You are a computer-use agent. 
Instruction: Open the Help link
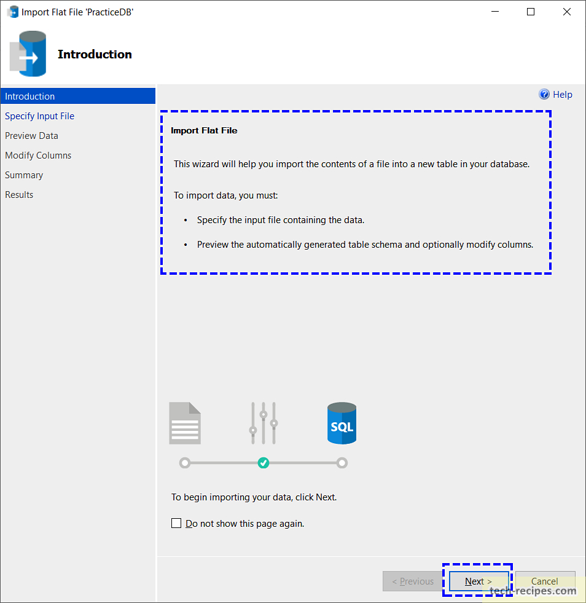[x=562, y=95]
